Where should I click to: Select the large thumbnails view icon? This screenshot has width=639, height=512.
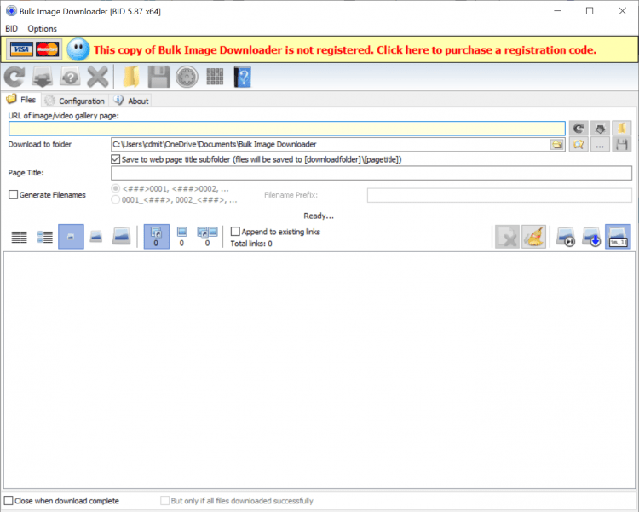[122, 237]
